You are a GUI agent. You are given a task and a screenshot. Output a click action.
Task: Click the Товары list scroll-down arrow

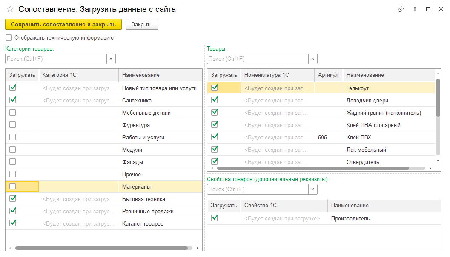(438, 160)
